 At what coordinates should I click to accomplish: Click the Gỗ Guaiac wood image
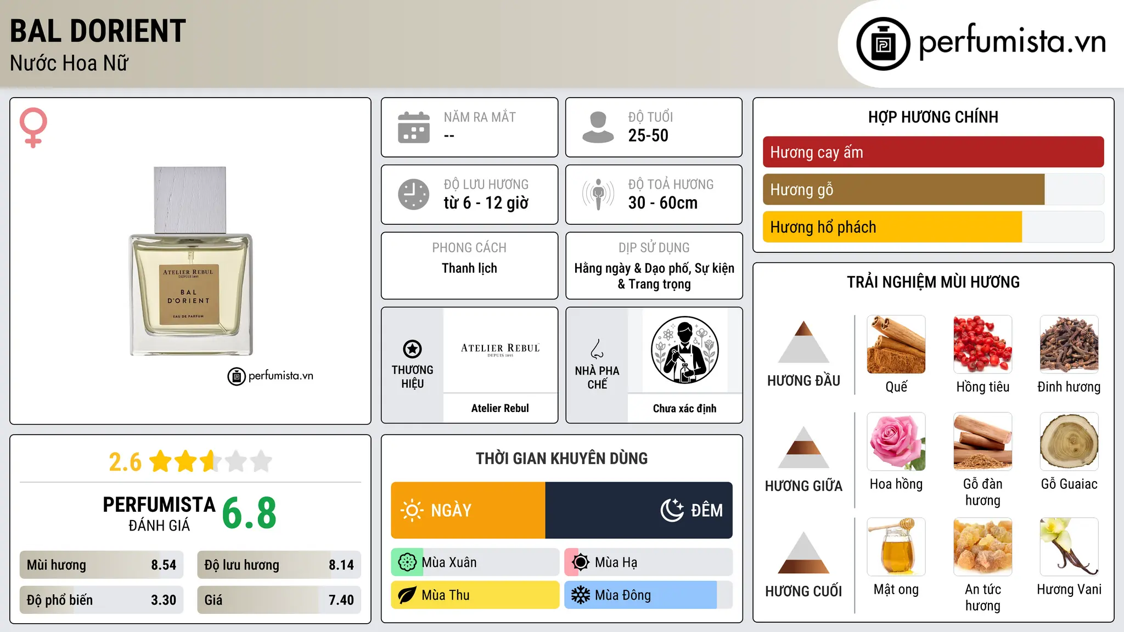click(1069, 442)
